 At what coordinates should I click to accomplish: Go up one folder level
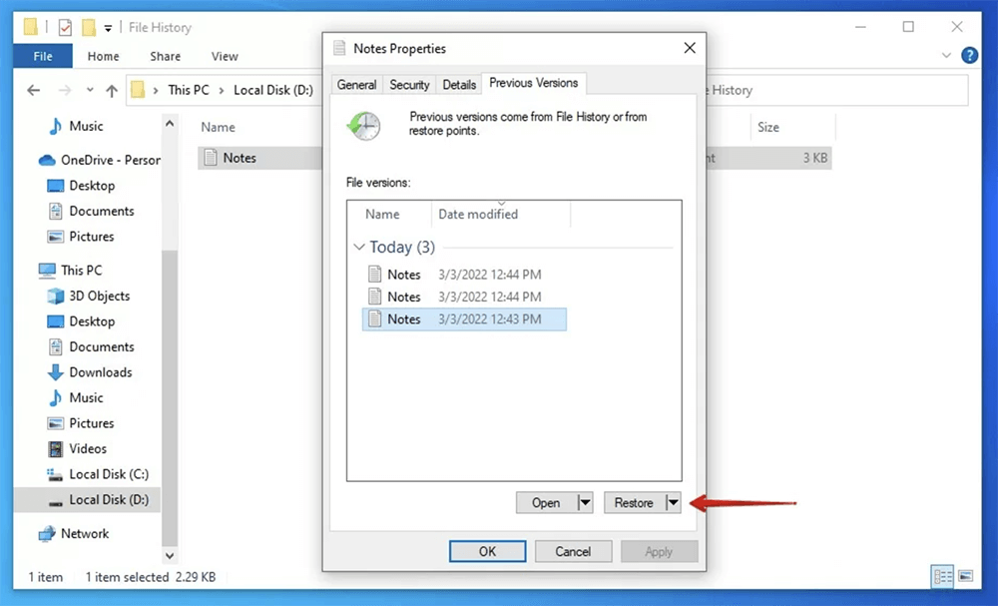[112, 90]
